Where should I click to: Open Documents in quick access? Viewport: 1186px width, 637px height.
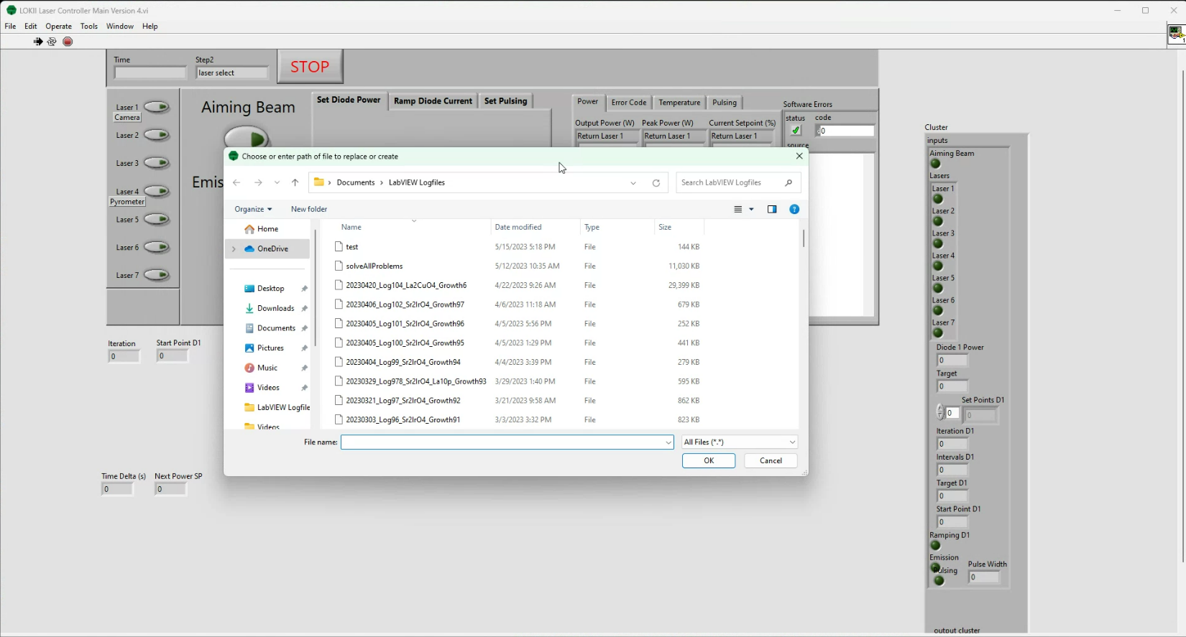tap(277, 328)
